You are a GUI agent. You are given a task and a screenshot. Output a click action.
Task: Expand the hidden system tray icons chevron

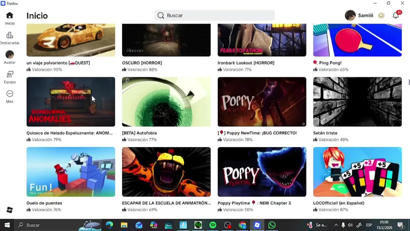[x=336, y=225]
